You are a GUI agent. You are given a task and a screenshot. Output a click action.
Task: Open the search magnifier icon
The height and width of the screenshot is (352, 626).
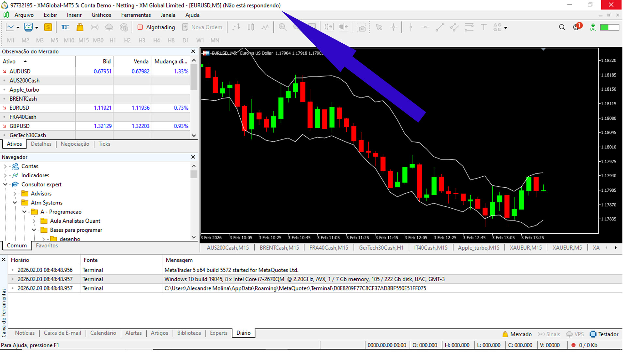pos(562,27)
